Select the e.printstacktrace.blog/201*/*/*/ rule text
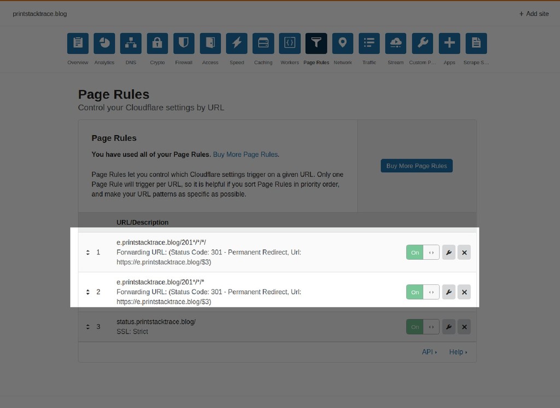 [161, 242]
